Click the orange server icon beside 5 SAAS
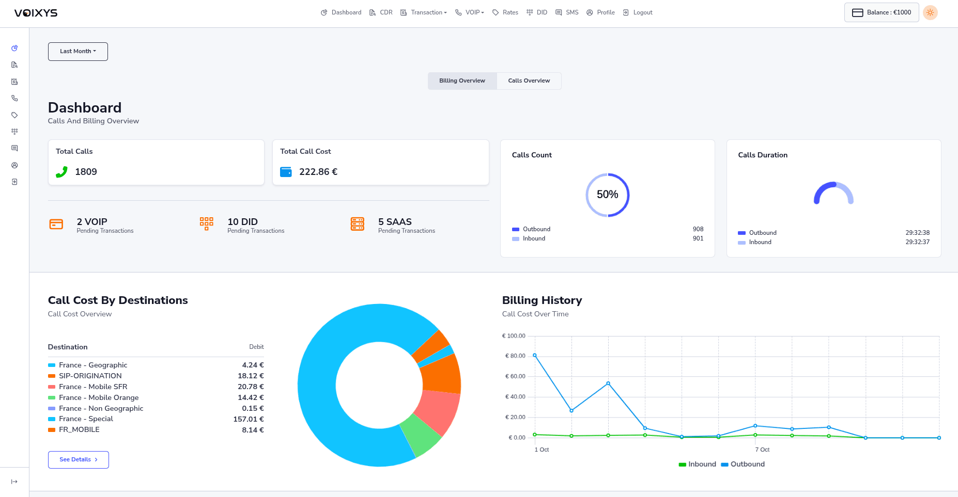 [358, 223]
